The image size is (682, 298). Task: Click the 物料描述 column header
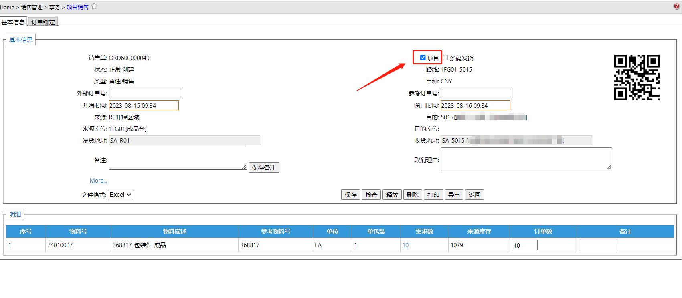click(x=174, y=232)
